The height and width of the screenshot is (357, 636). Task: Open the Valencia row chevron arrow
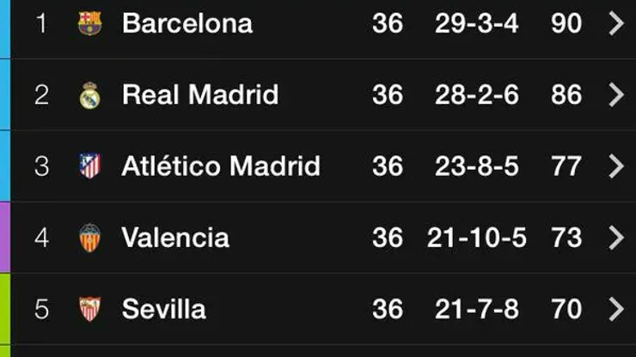(x=615, y=237)
